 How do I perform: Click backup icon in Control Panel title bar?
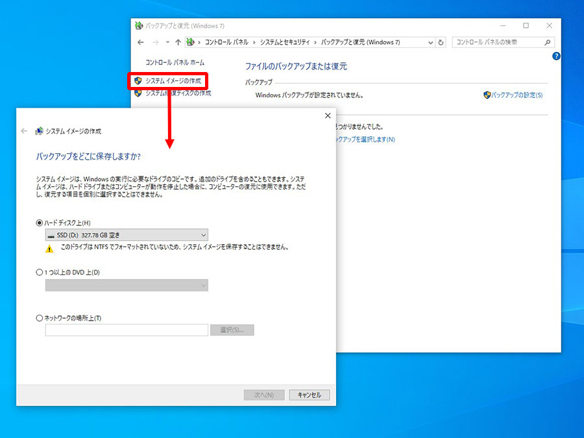click(x=139, y=26)
